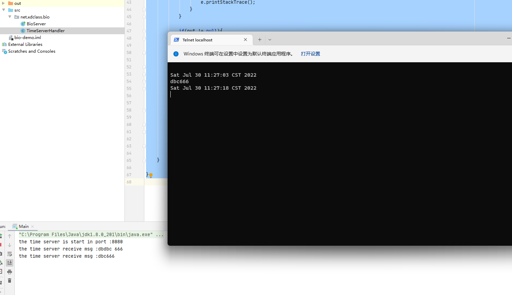Expand the out folder arrow
The image size is (512, 295).
point(3,3)
